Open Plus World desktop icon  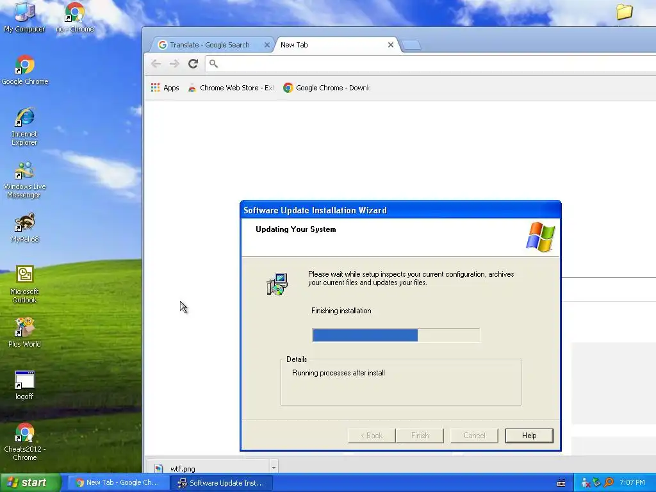click(x=25, y=332)
